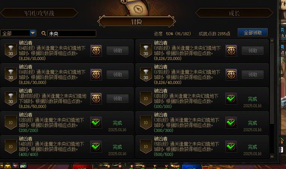Viewport: 286px width, 169px height.
Task: Click scrollbar down arrow of achievement list
Action: click(272, 156)
